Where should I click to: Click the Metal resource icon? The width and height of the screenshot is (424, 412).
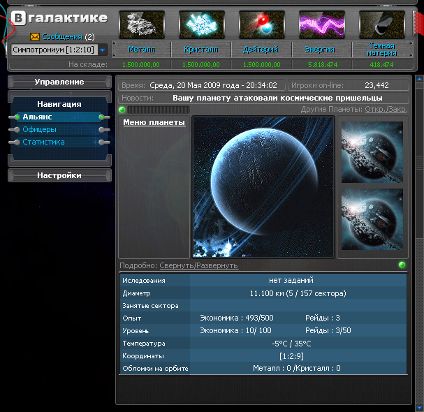pos(142,24)
